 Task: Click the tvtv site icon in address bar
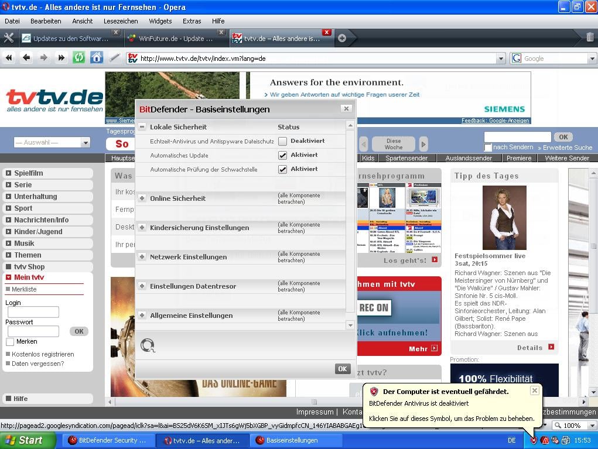coord(133,59)
